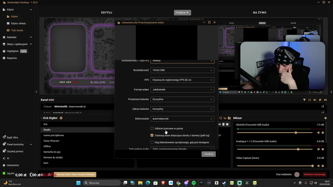Collapse Kick BigBoi scene collection chevron
Image resolution: width=333 pixels, height=187 pixels.
(x=41, y=118)
